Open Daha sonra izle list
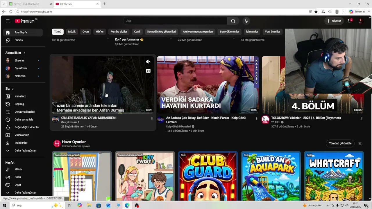 click(x=23, y=120)
